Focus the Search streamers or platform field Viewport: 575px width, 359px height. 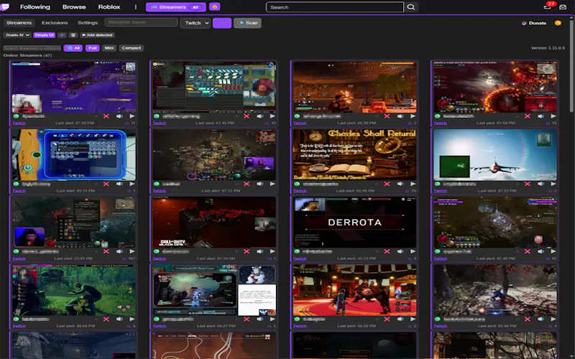coord(32,48)
